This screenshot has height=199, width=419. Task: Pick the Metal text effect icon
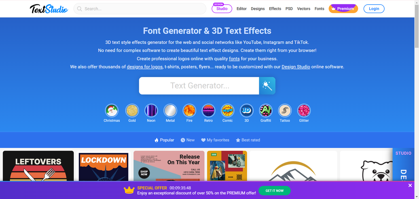click(x=170, y=111)
